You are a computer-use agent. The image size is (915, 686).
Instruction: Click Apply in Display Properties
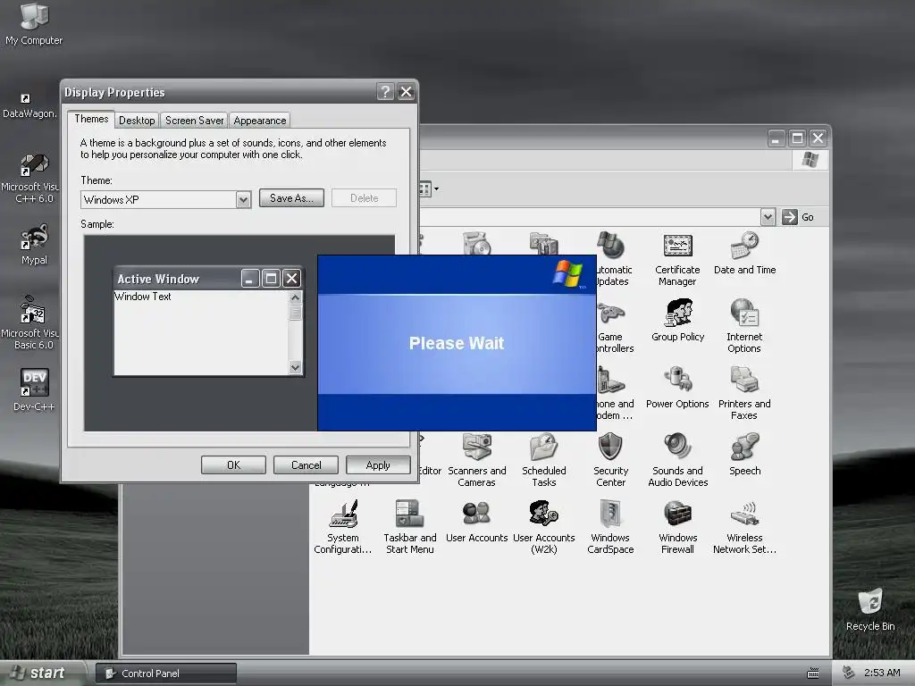coord(378,464)
